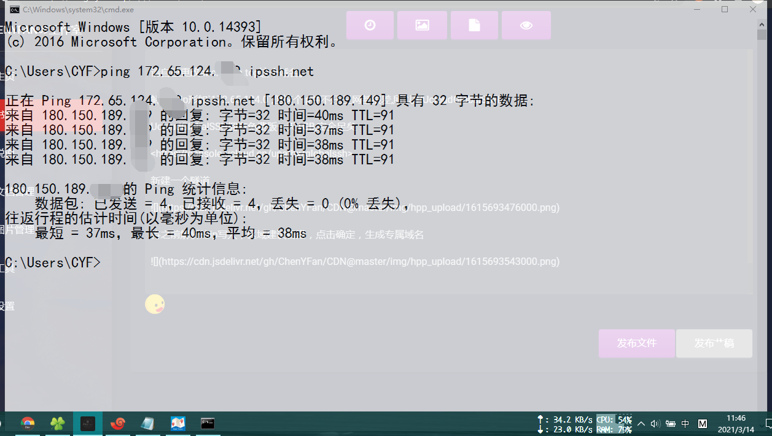This screenshot has height=436, width=772.
Task: Open the notepad-style app in taskbar
Action: pos(148,423)
